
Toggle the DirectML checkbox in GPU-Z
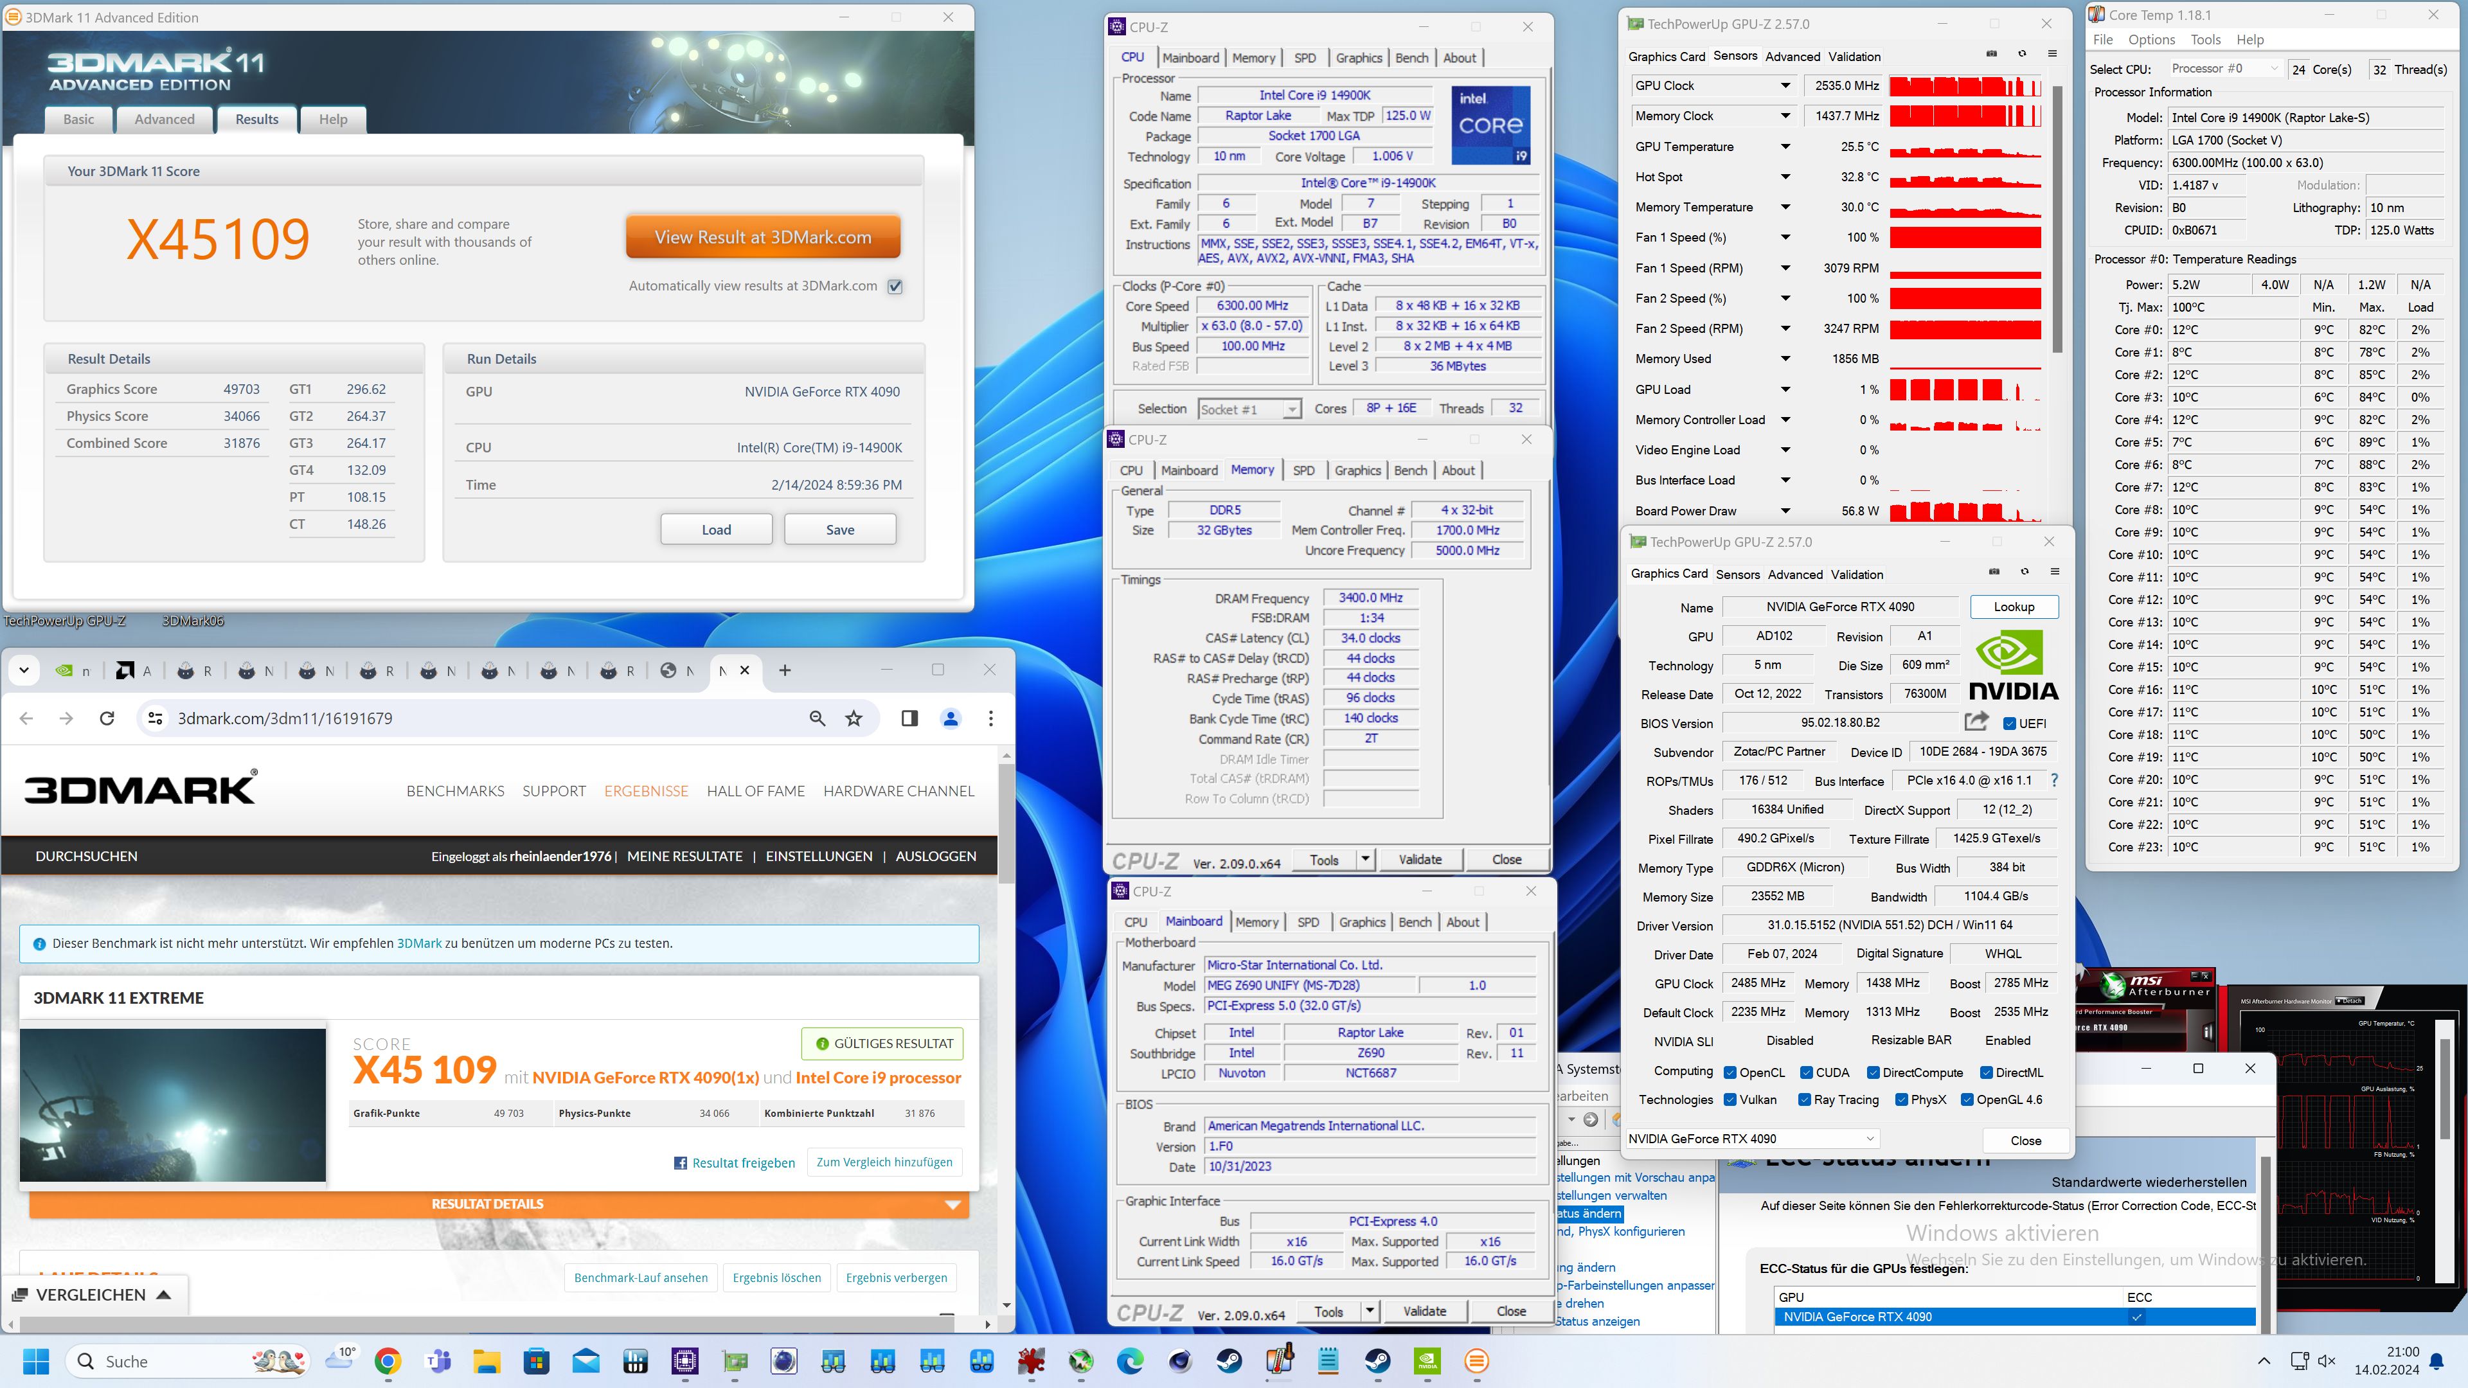tap(1986, 1072)
